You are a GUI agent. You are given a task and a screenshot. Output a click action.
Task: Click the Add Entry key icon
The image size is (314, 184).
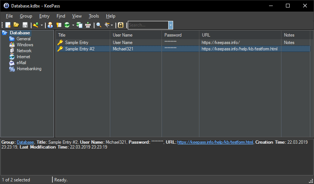pos(36,25)
